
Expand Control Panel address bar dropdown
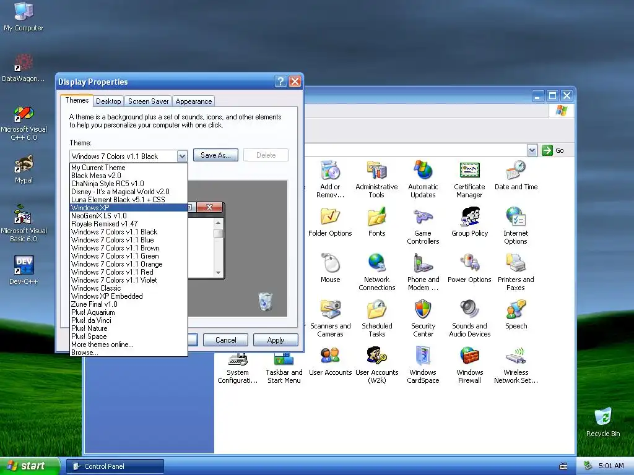532,150
